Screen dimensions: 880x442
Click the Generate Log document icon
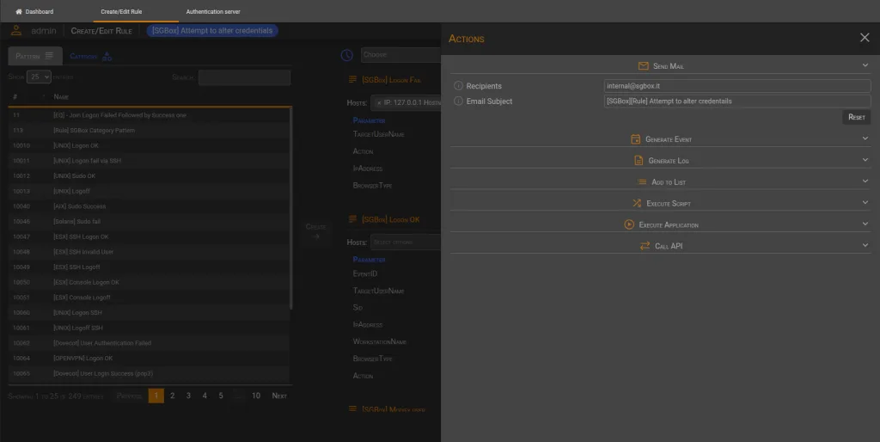tap(639, 160)
